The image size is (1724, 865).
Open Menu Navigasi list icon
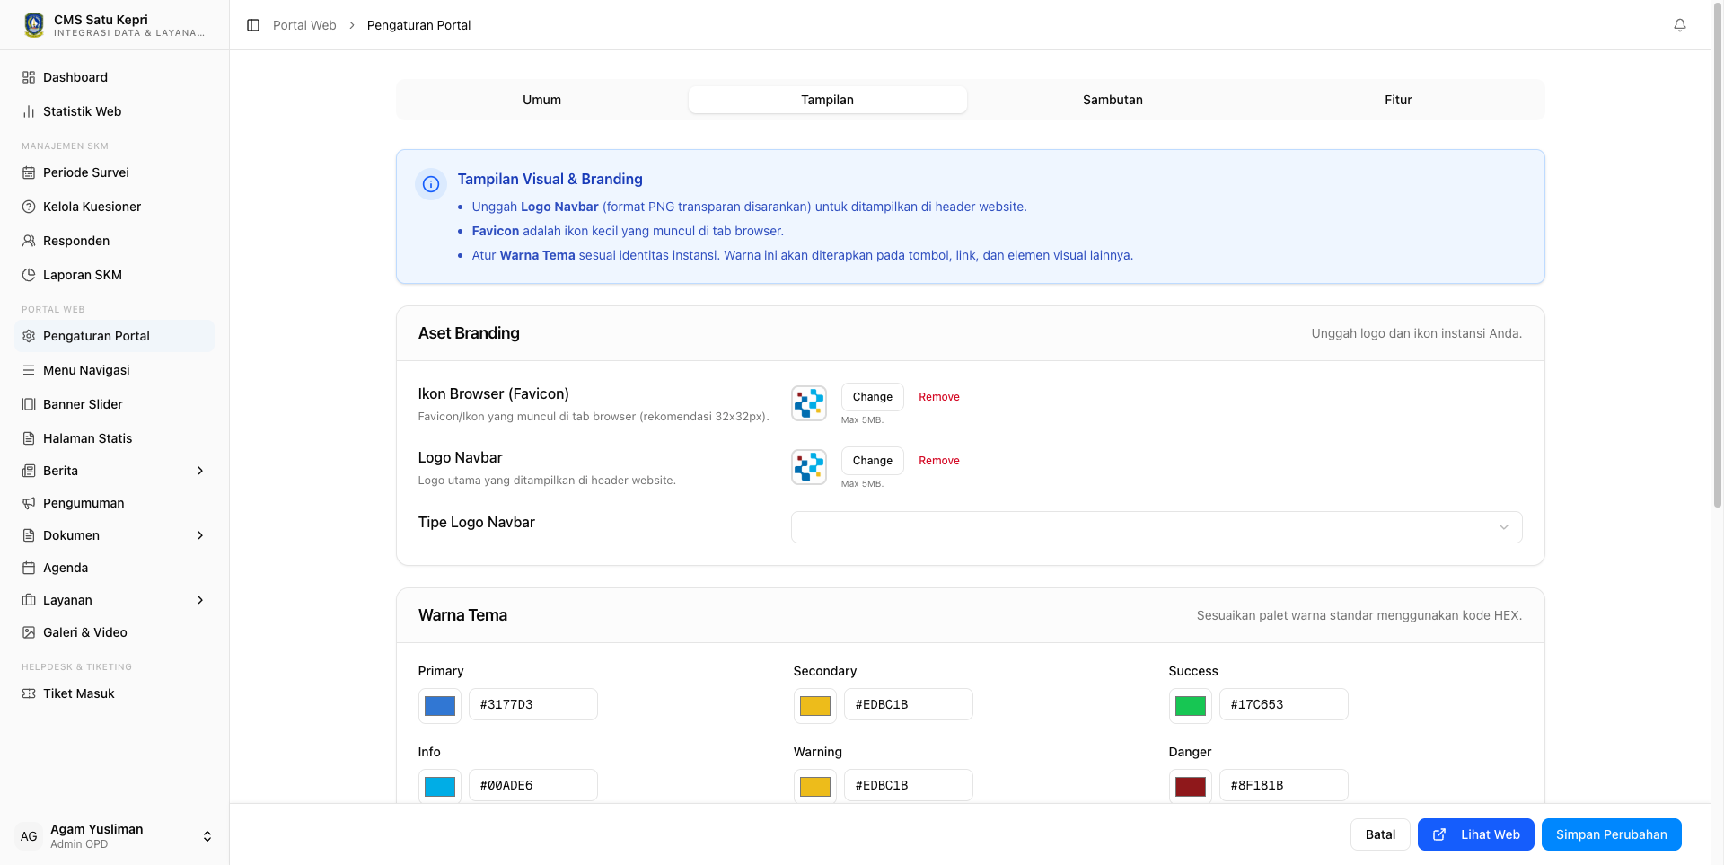(29, 370)
